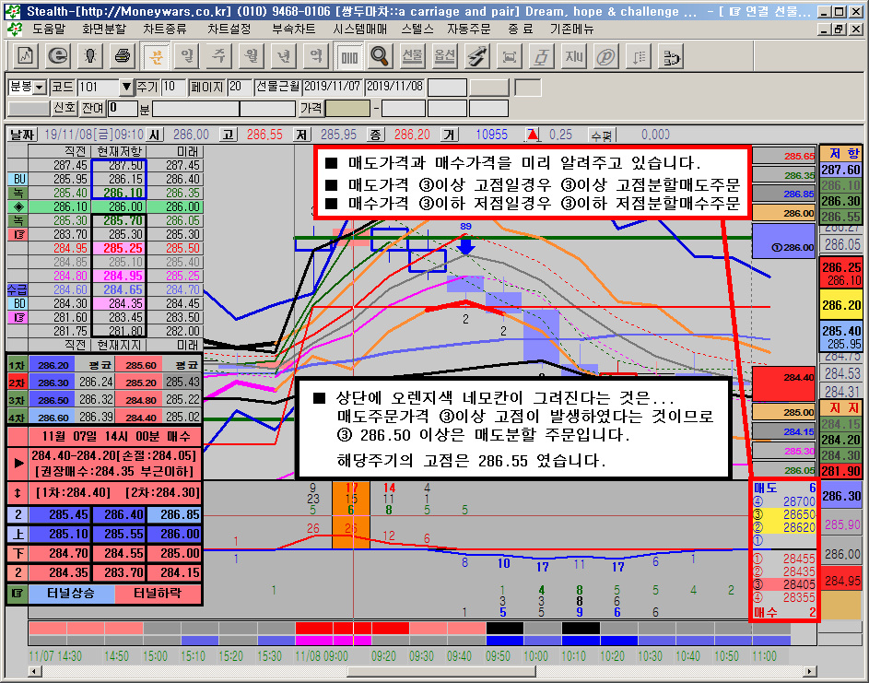
Task: Click the up-down arrow beside 1차:284.40
Action: coord(18,493)
